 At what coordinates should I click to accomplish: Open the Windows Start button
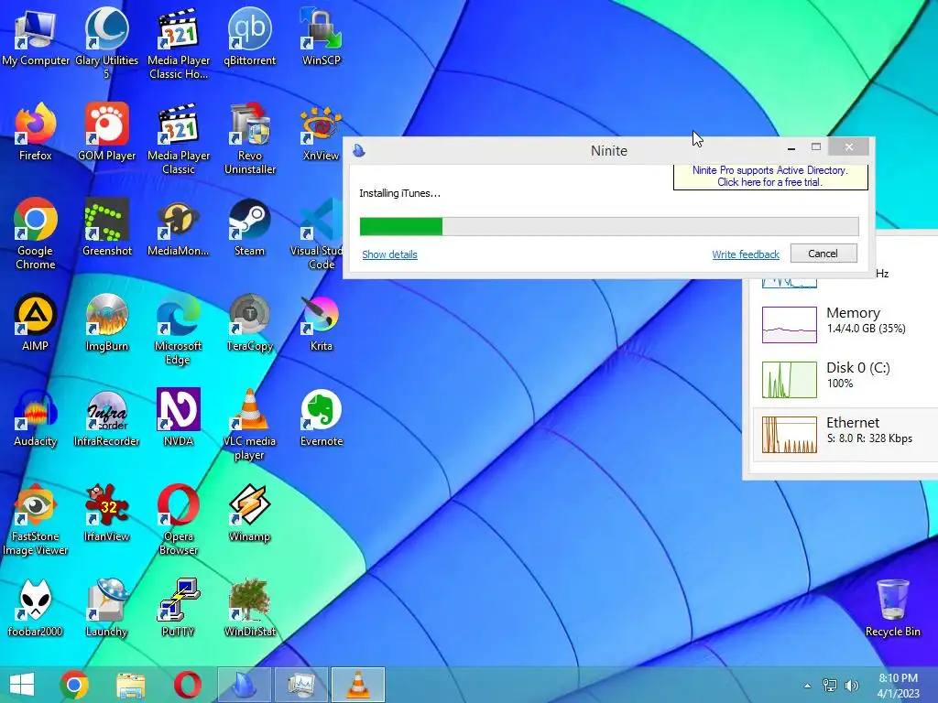(x=22, y=685)
